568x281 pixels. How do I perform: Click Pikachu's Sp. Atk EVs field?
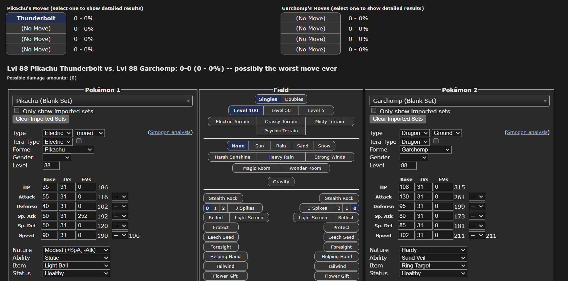point(86,216)
